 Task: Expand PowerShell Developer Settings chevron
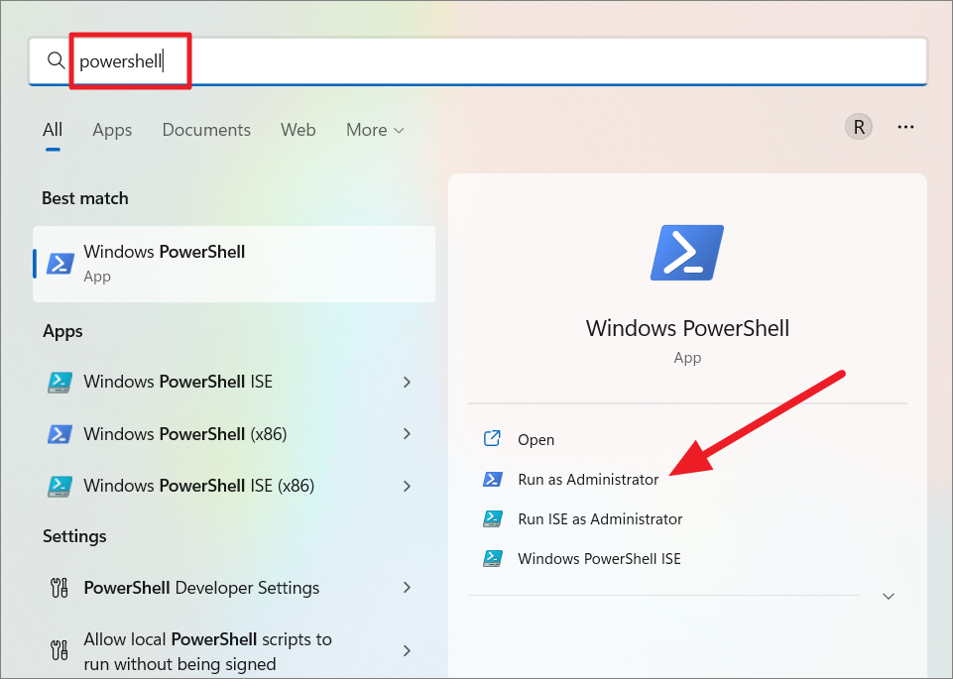[x=408, y=588]
